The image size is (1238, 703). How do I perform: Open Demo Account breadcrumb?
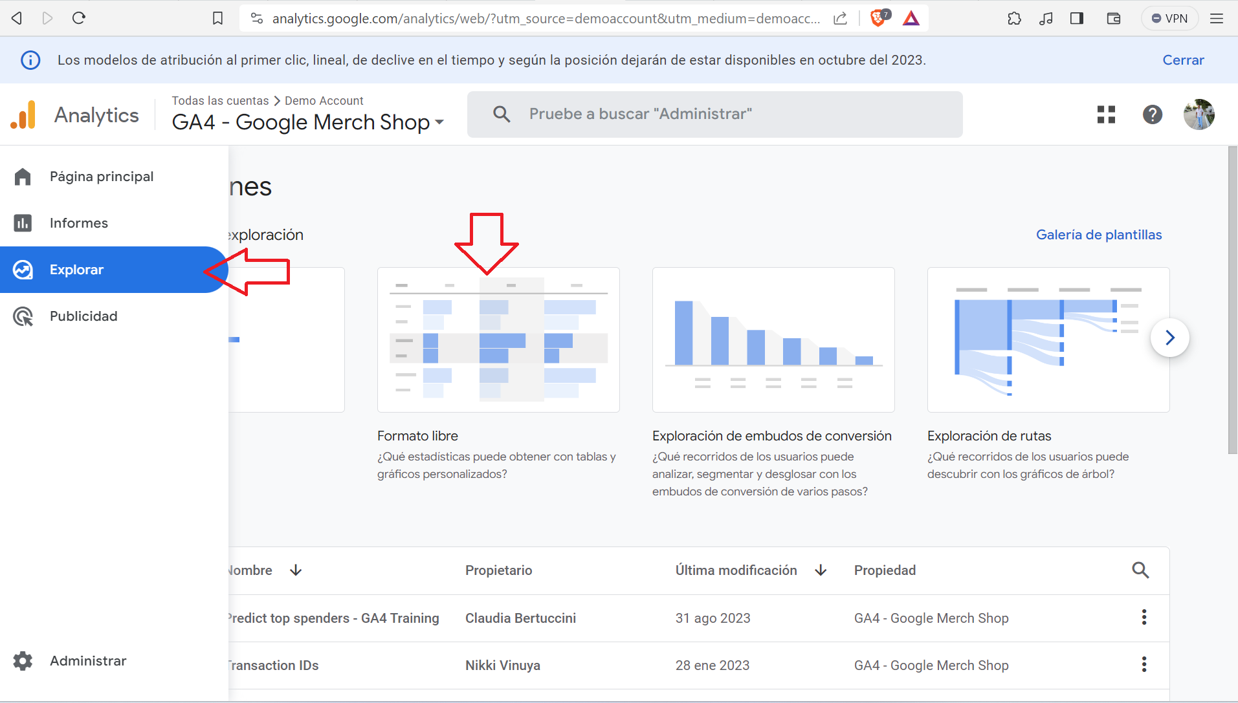click(324, 101)
